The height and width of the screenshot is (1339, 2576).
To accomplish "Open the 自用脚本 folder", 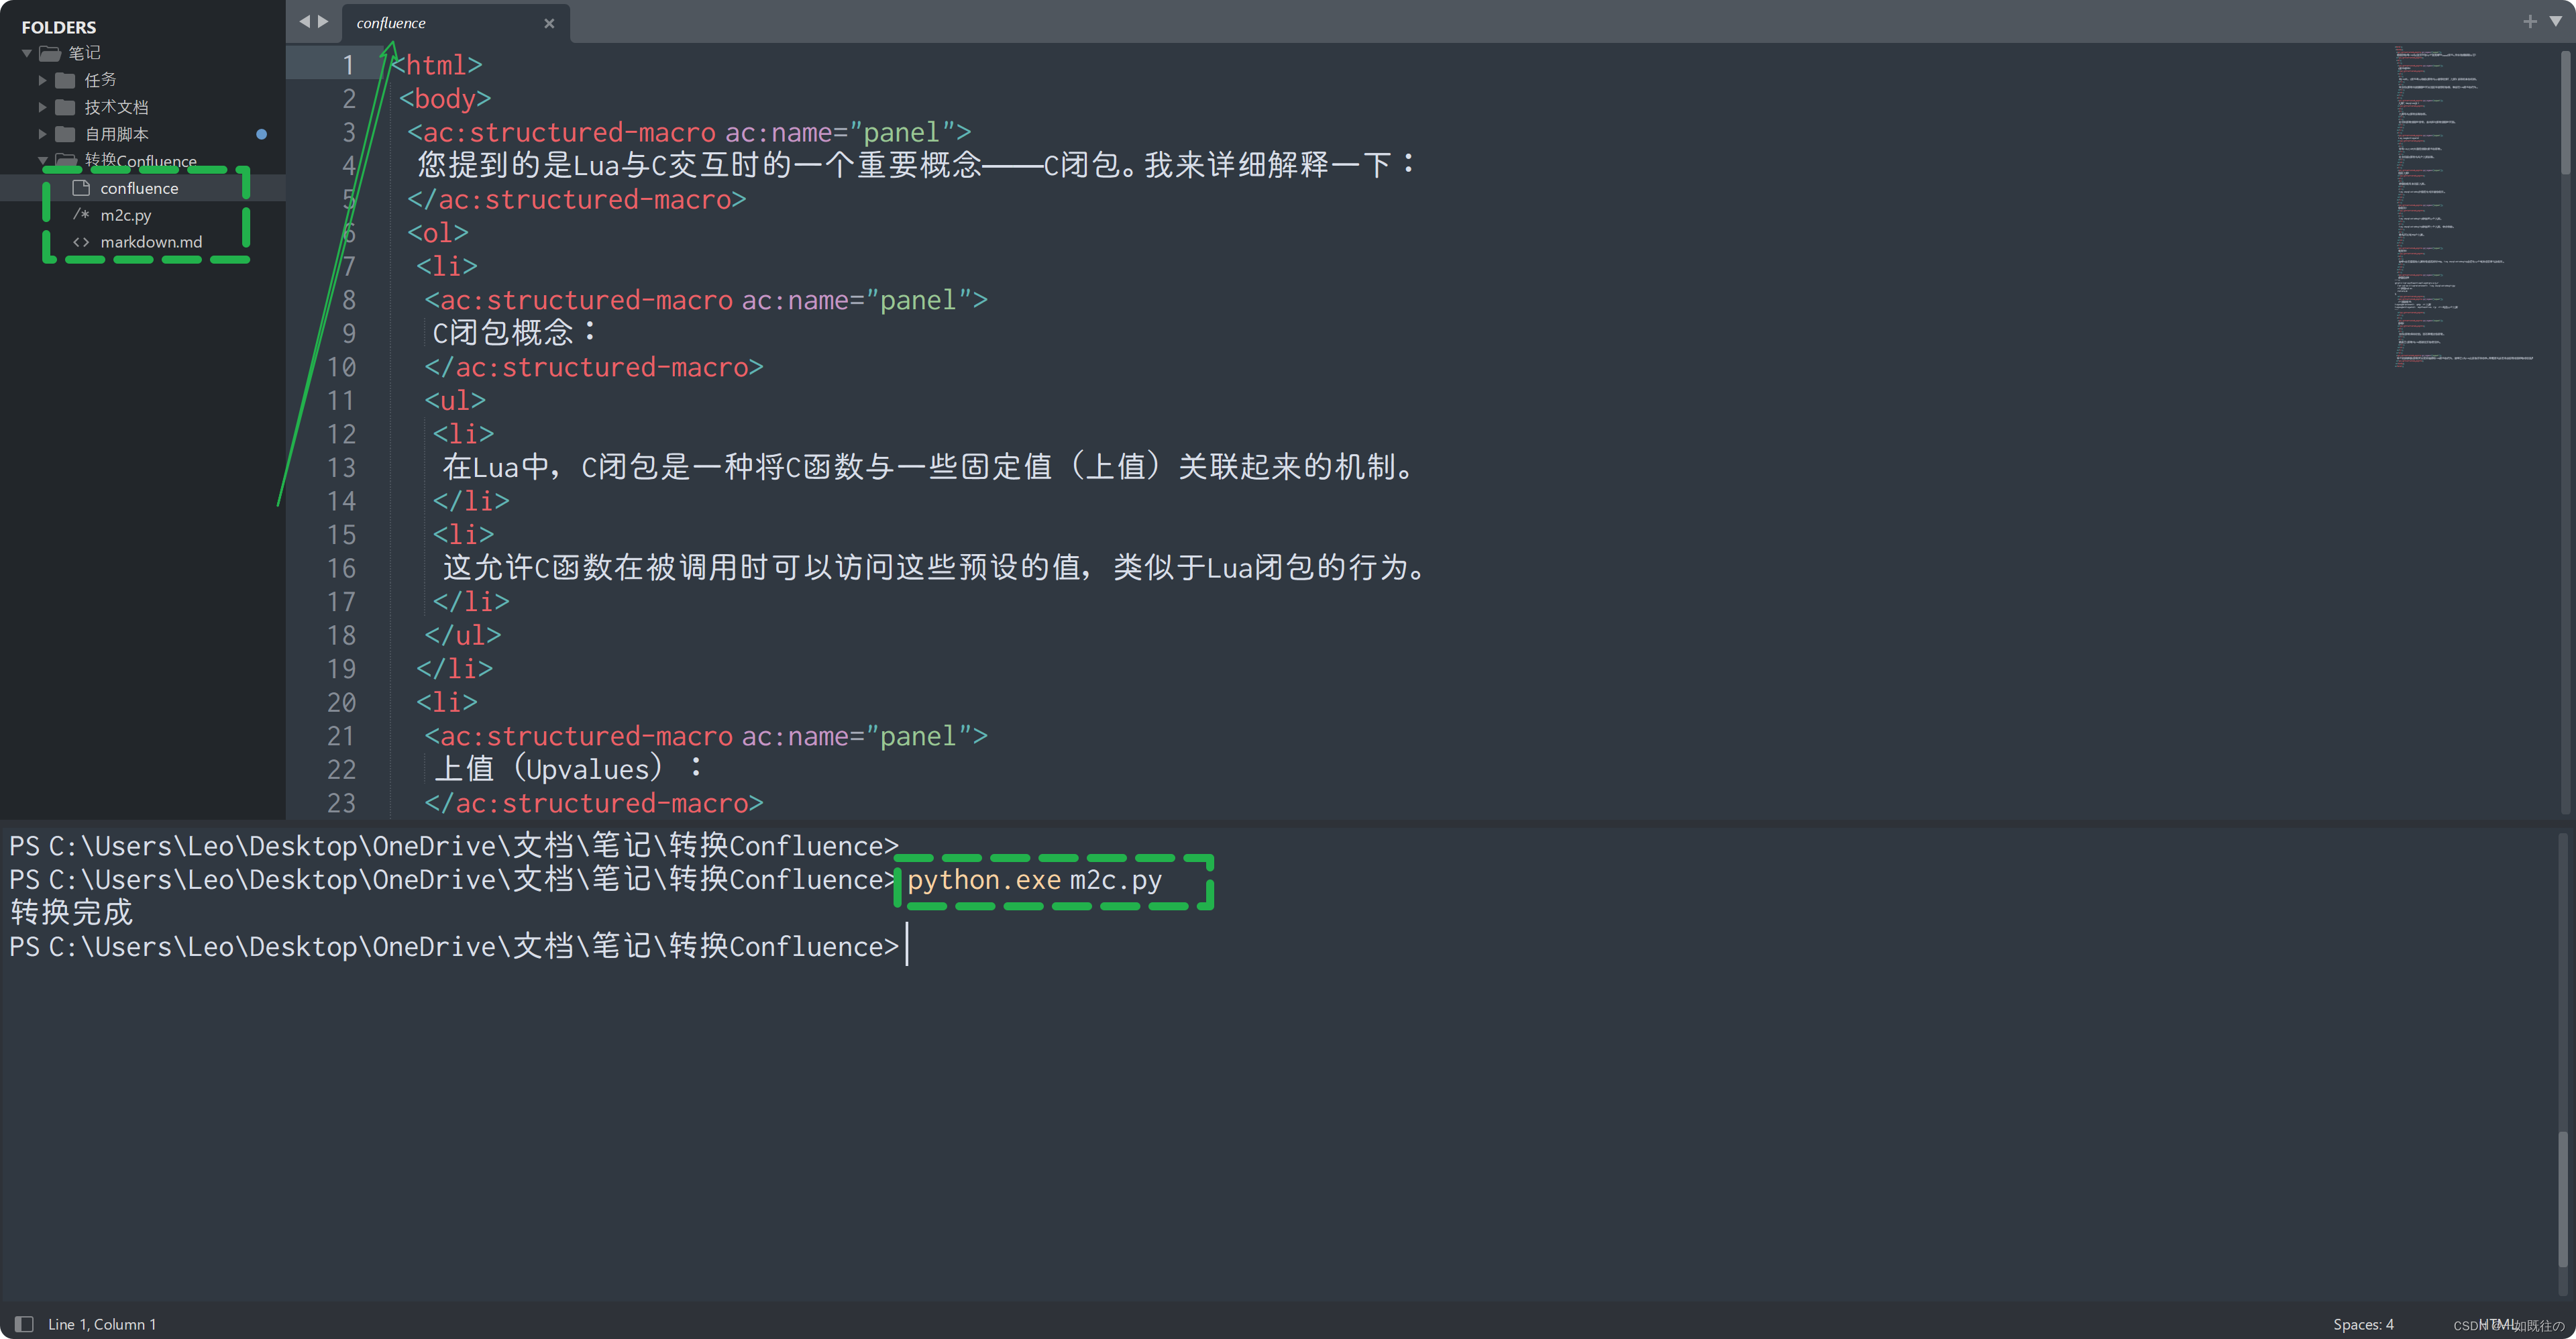I will tap(116, 134).
